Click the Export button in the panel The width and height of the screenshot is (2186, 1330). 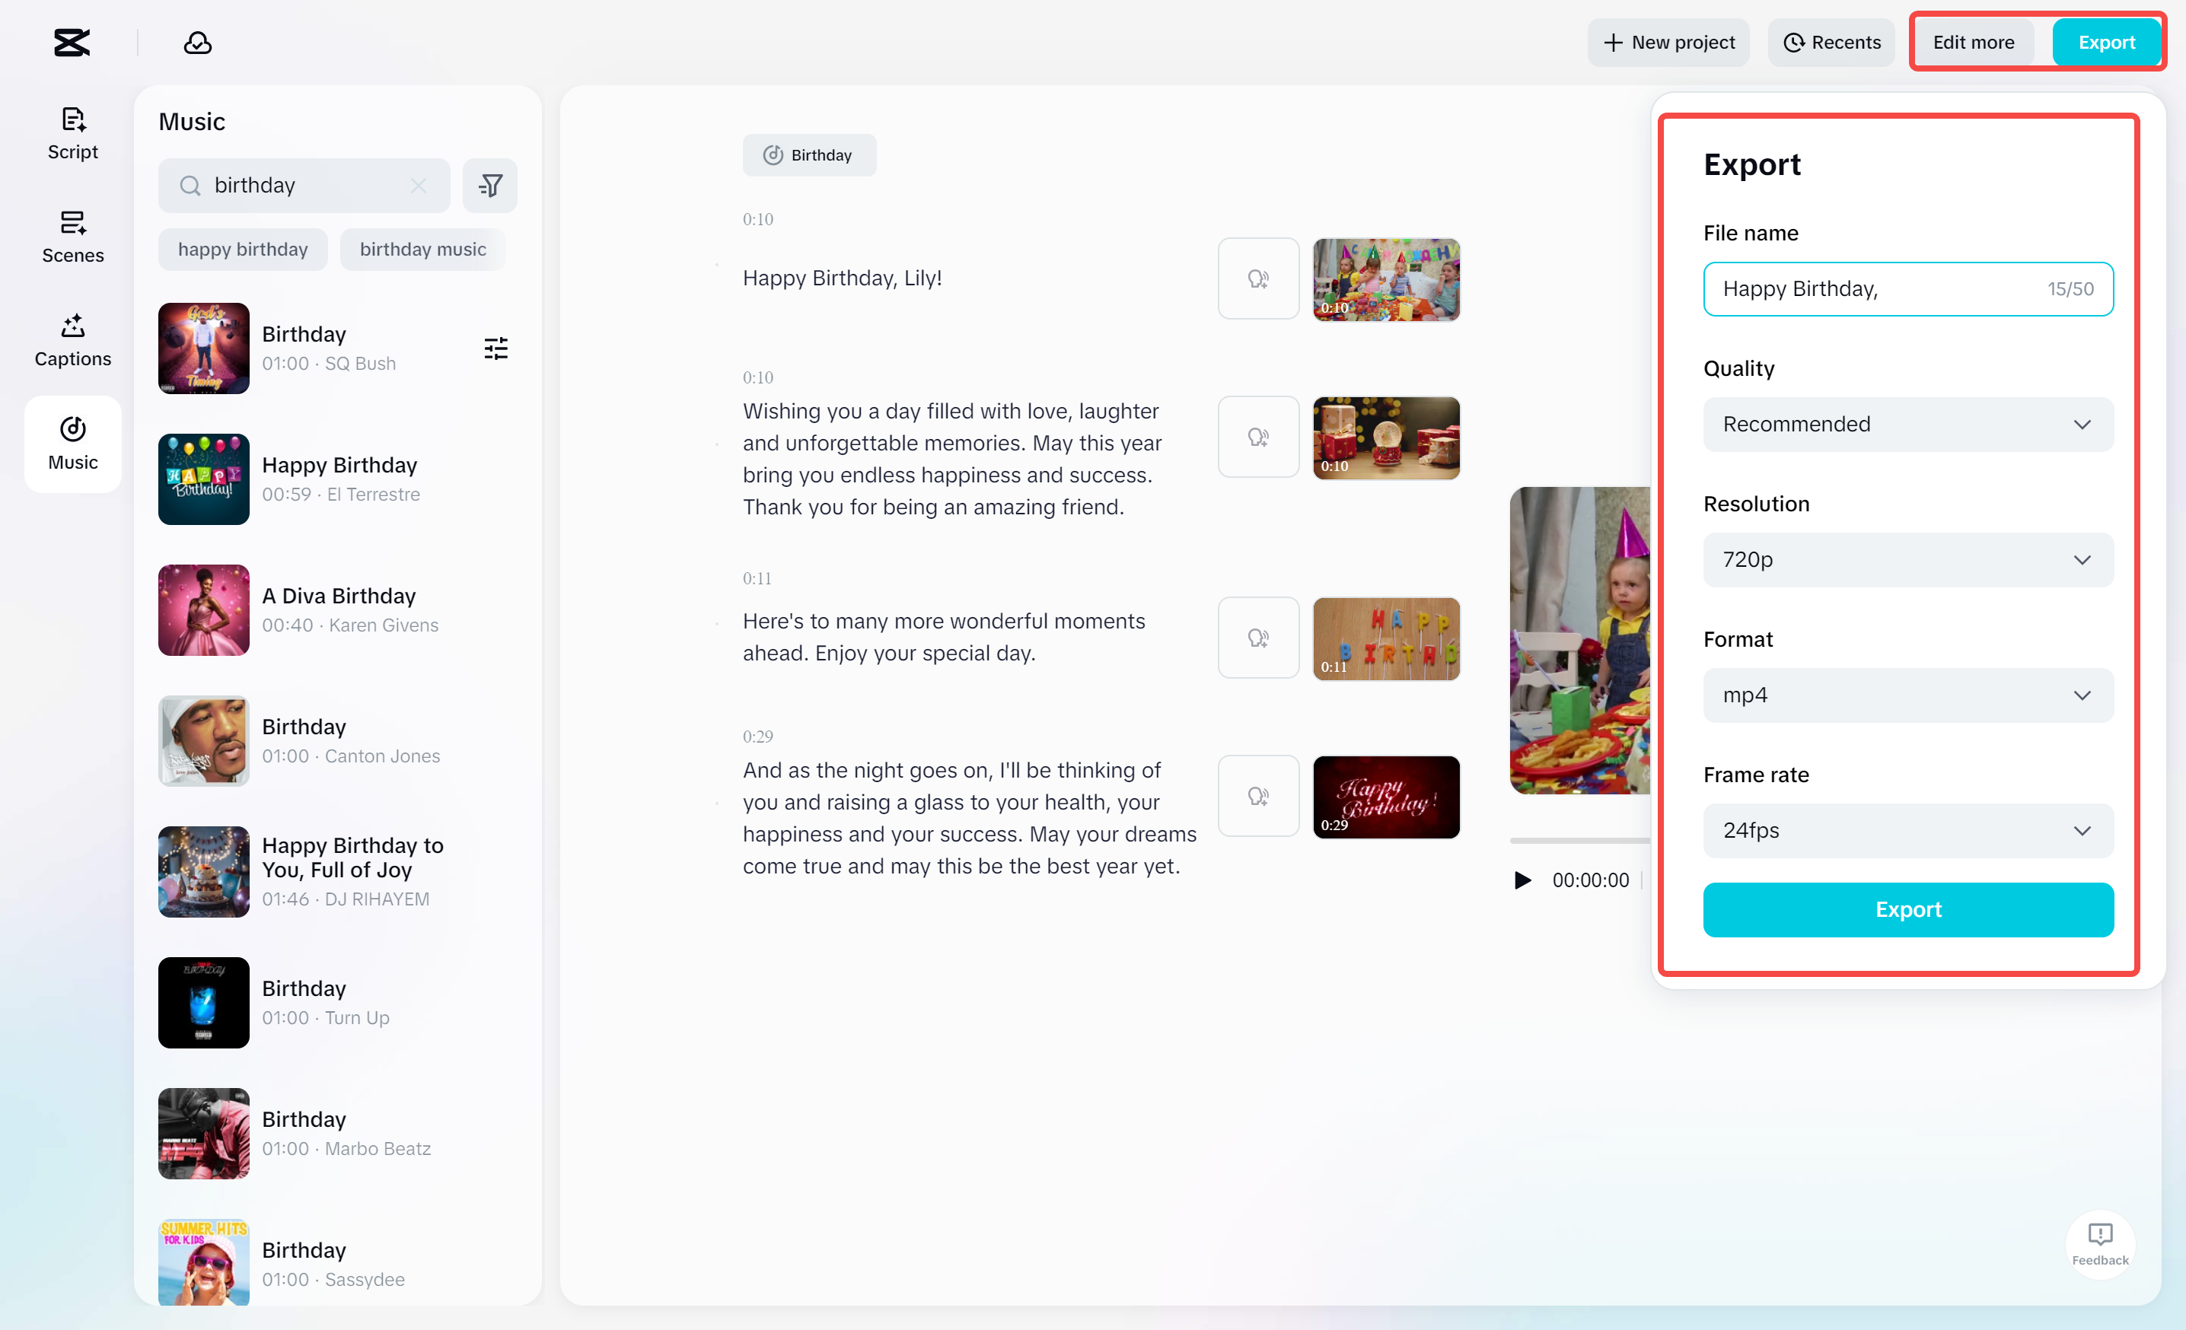tap(1907, 910)
